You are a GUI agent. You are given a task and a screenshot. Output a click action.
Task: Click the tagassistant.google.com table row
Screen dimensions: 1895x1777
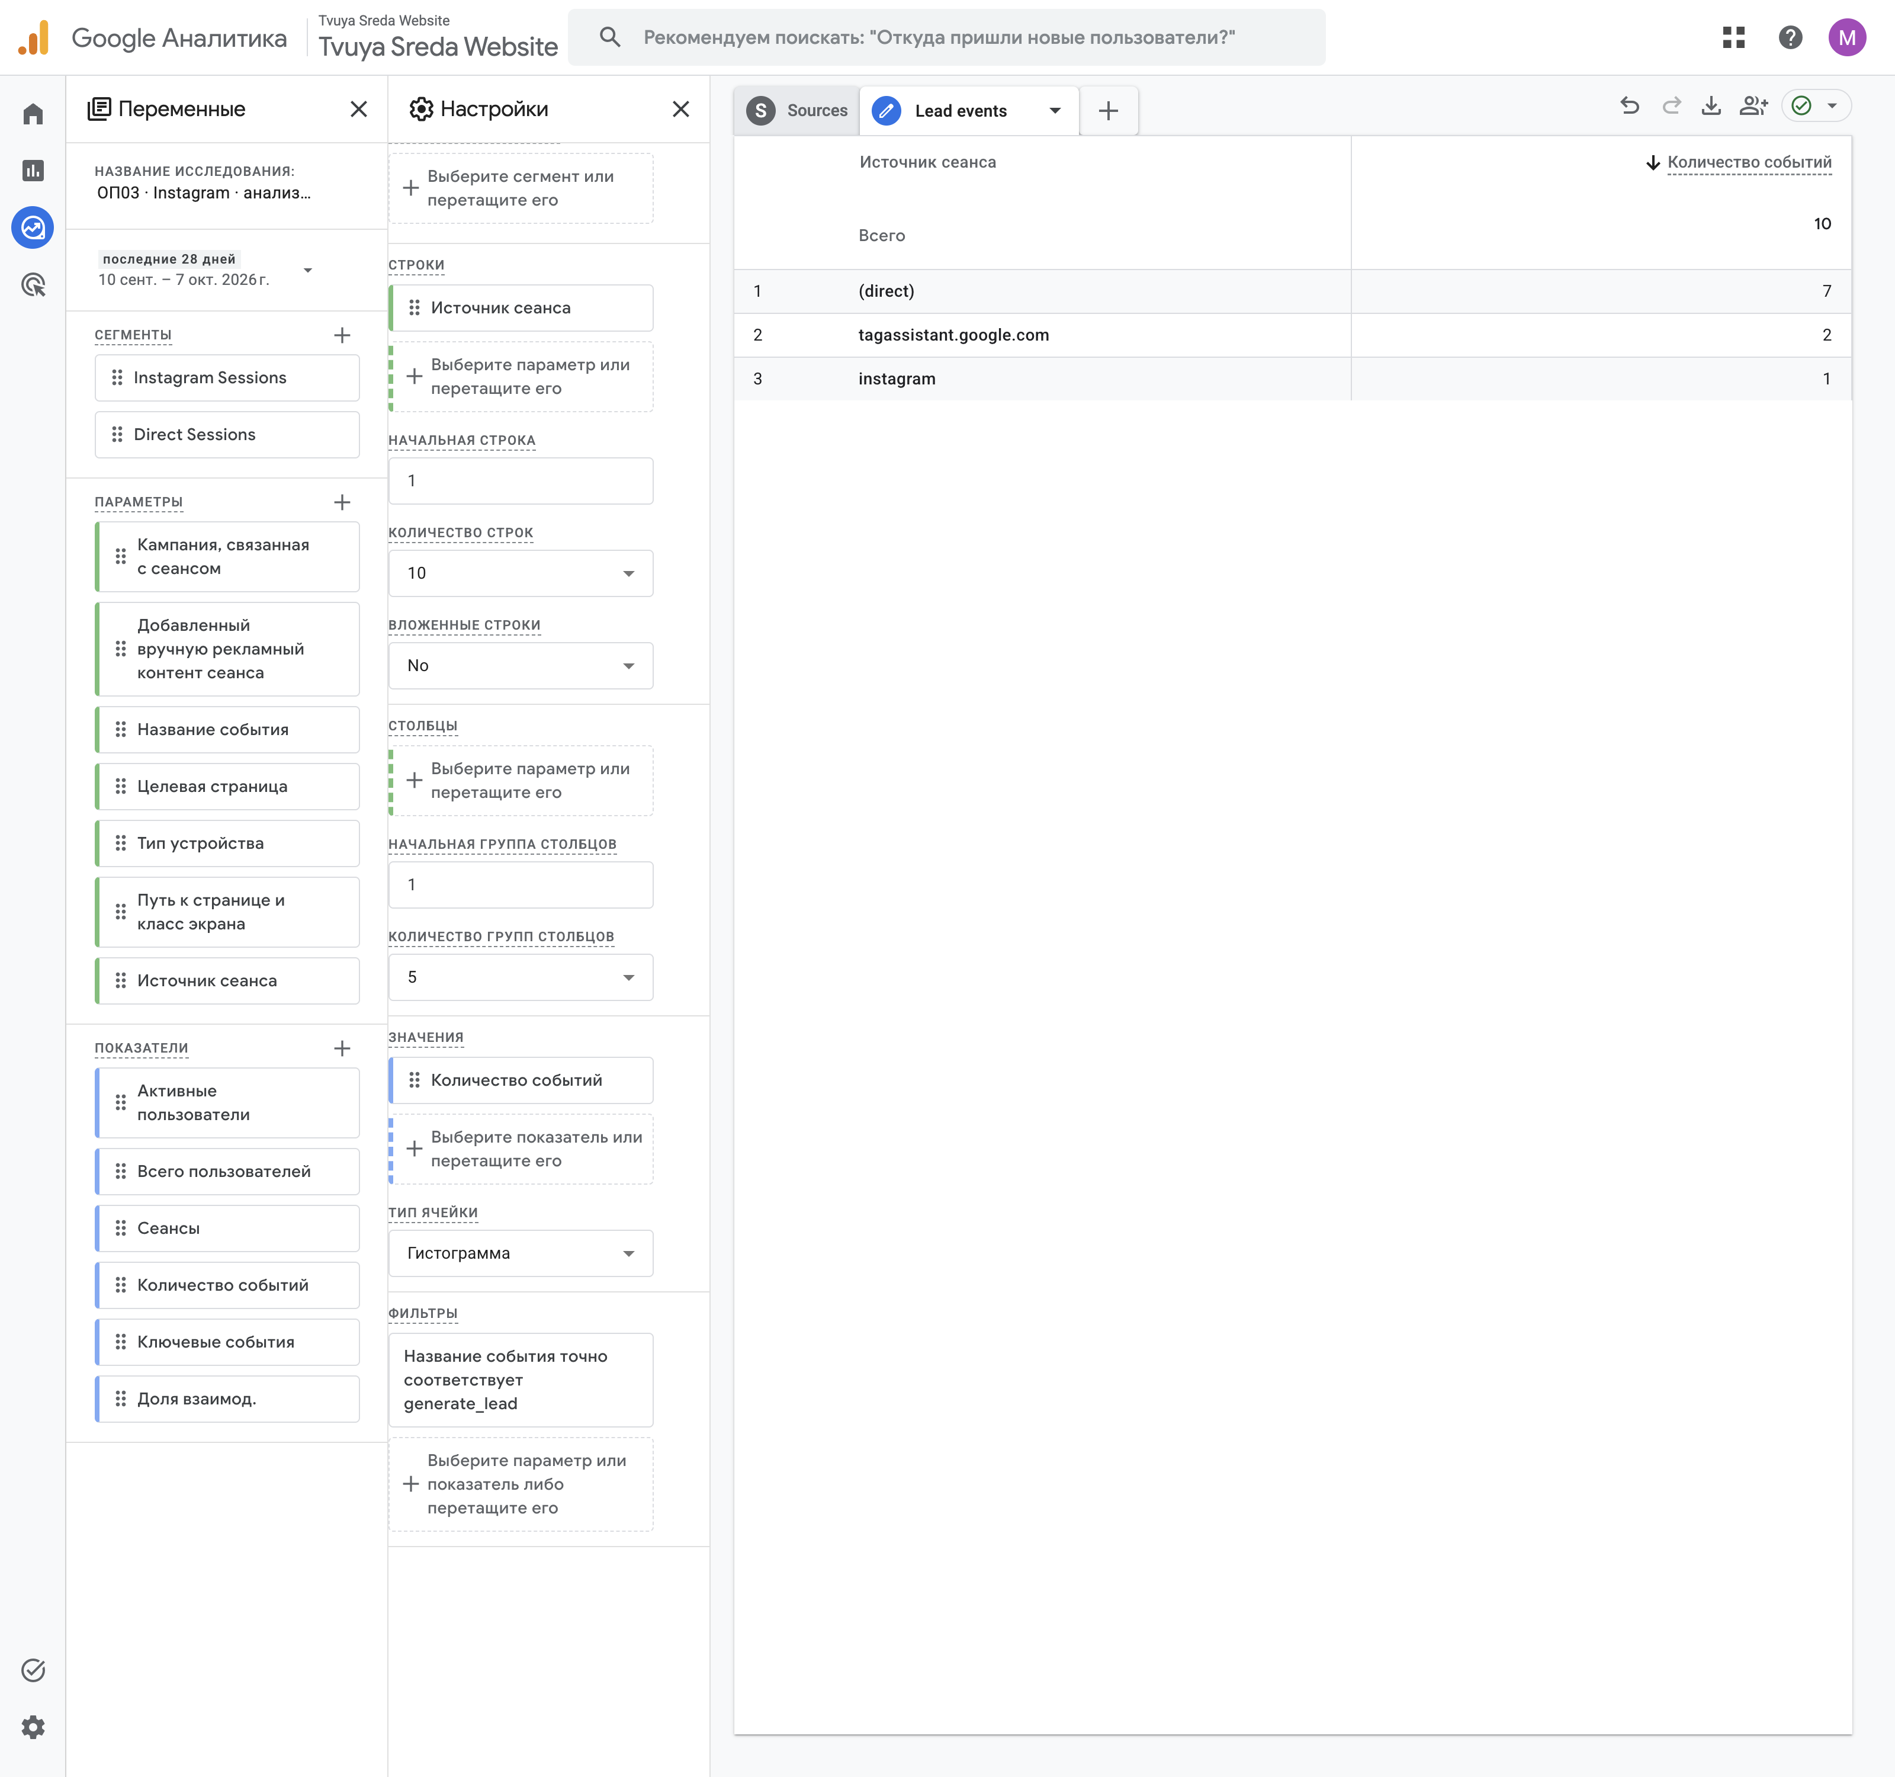pos(1293,335)
